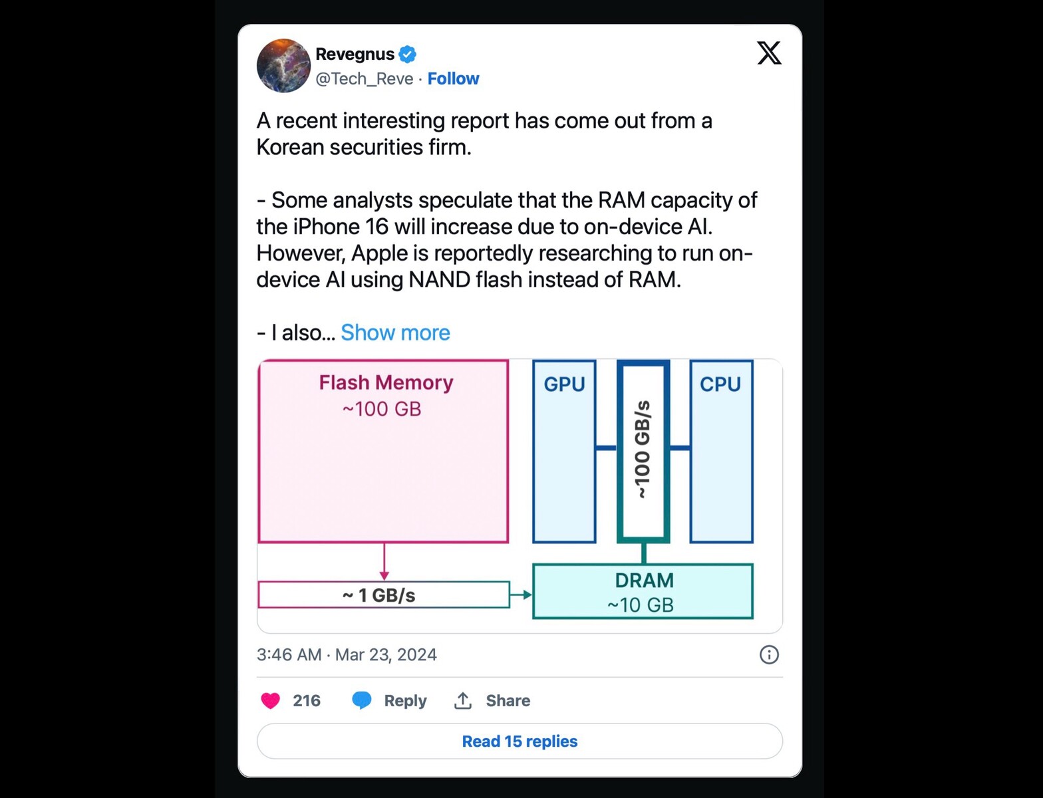The width and height of the screenshot is (1043, 798).
Task: Expand tweet text with Show more
Action: coord(395,332)
